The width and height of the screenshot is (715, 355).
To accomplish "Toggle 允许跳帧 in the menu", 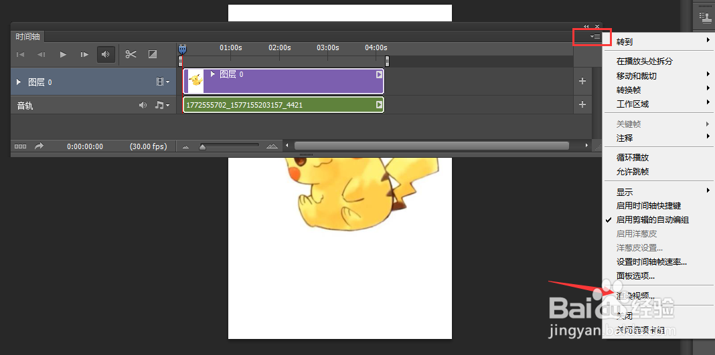I will pos(658,172).
